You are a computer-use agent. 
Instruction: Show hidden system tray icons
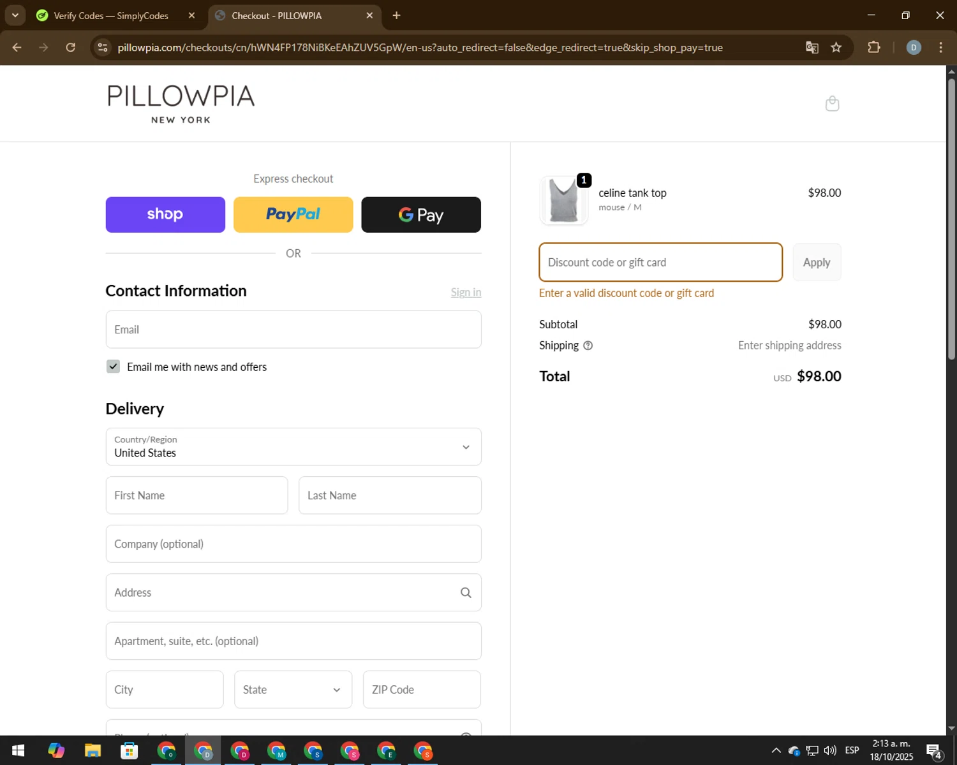(x=776, y=750)
